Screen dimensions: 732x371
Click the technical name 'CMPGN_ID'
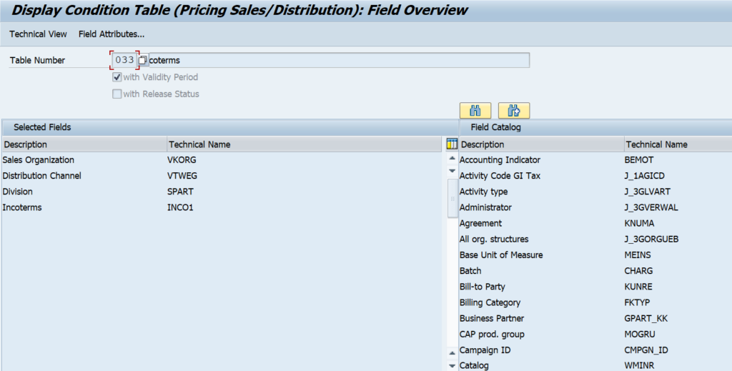646,350
